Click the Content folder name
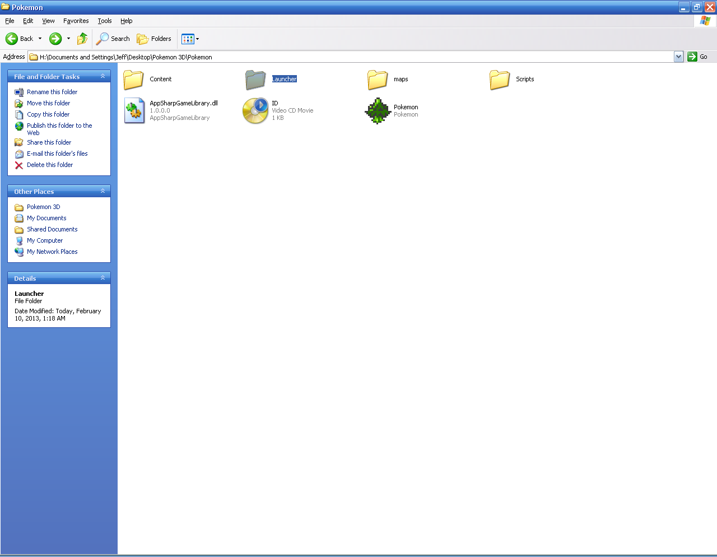717x557 pixels. point(161,79)
